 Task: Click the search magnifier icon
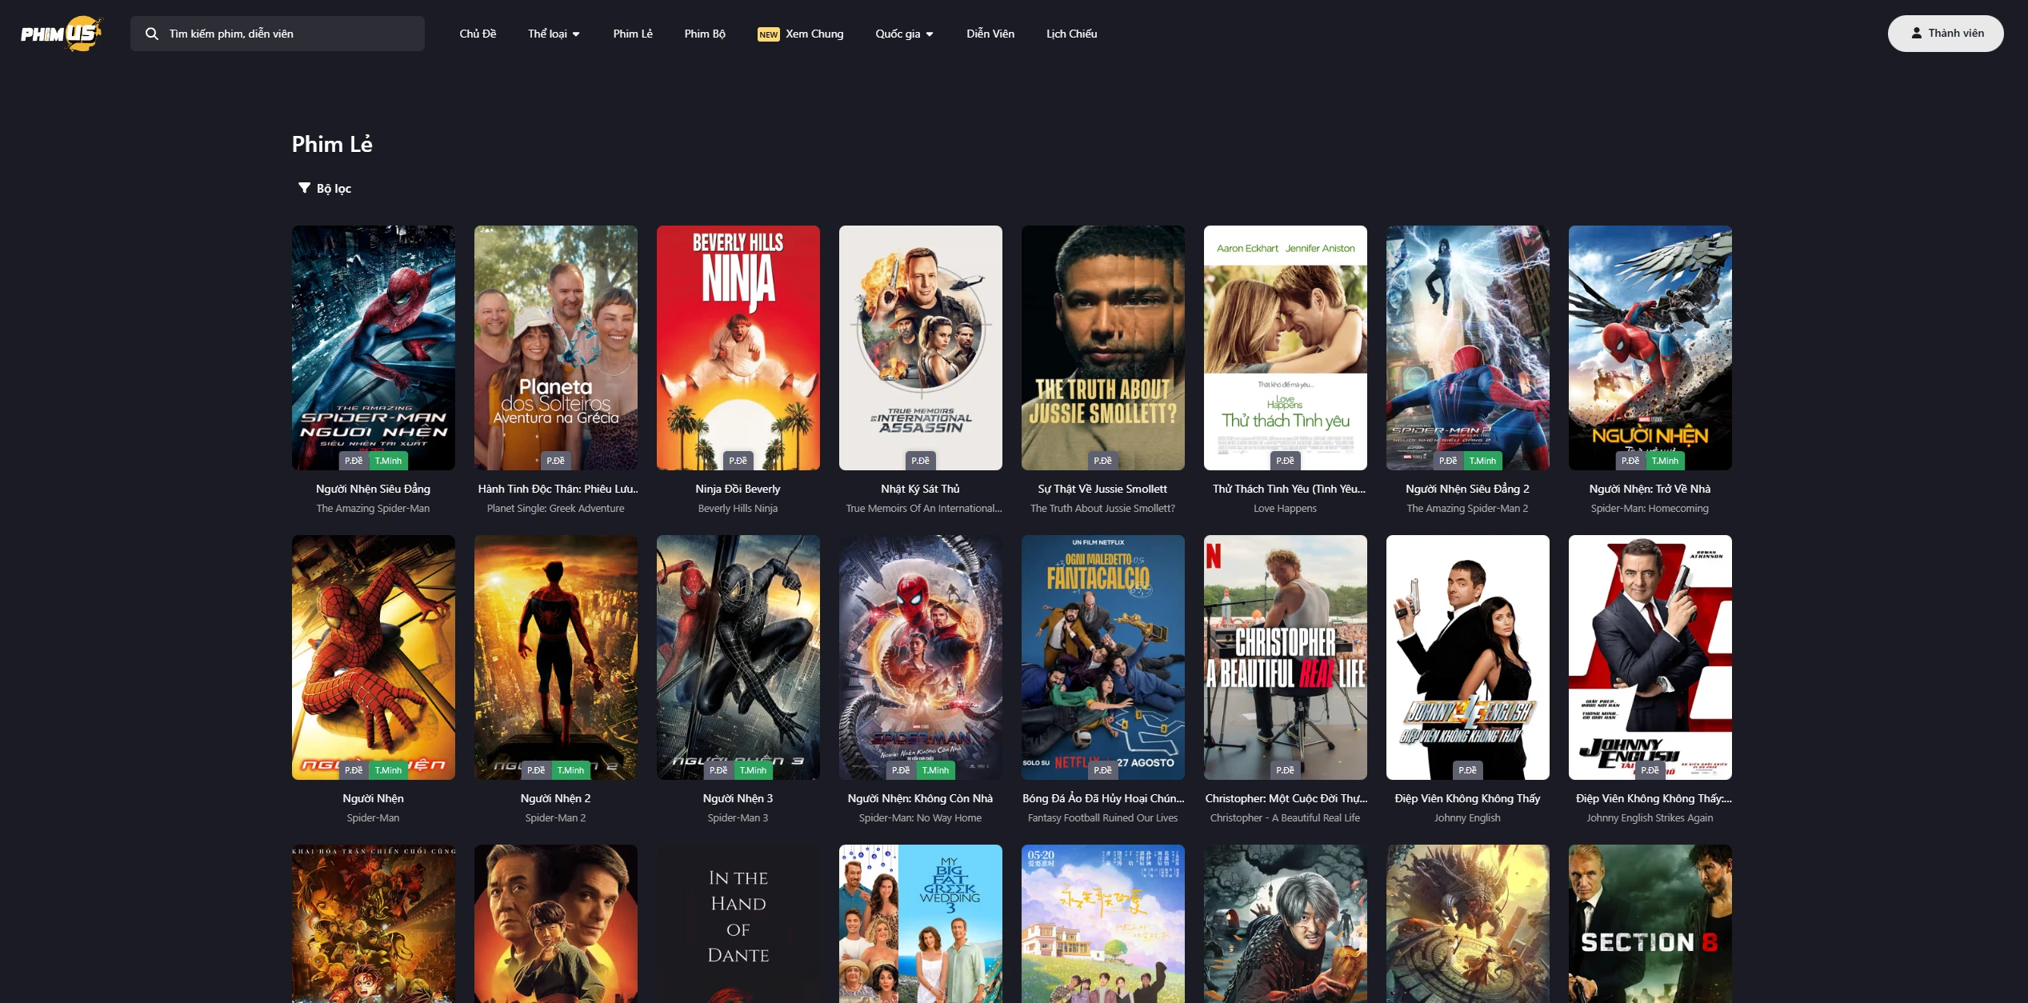[x=151, y=34]
